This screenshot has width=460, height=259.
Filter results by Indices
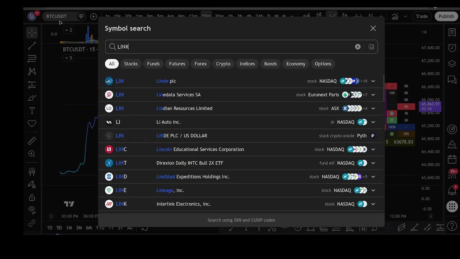point(247,64)
